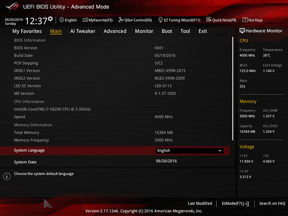The width and height of the screenshot is (288, 216).
Task: Click the ROG logo icon
Action: [x=12, y=6]
